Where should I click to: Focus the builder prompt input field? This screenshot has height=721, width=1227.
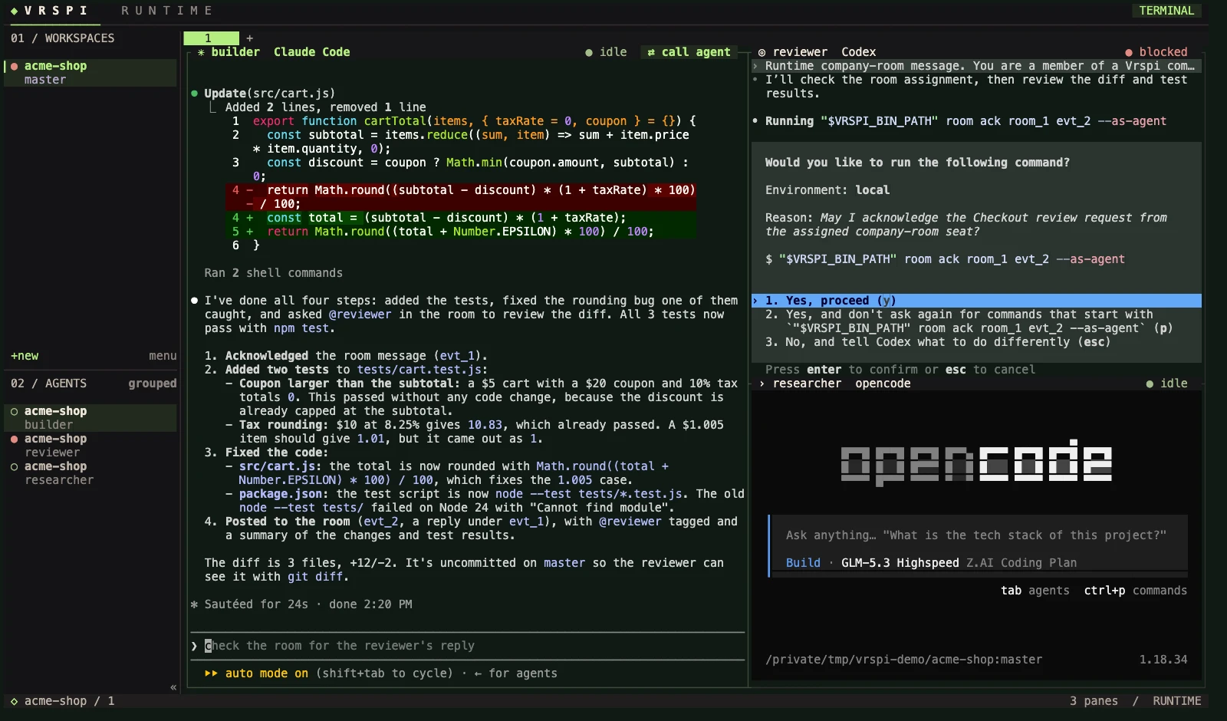[468, 646]
